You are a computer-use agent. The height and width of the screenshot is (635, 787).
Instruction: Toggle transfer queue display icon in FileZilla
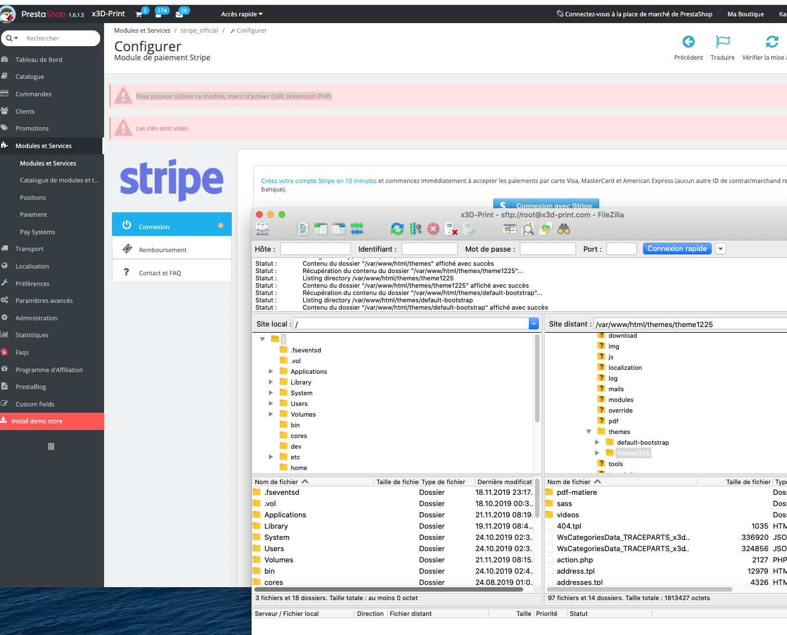tap(357, 229)
